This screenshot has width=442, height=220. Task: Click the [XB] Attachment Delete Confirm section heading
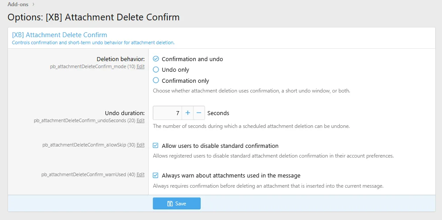click(x=59, y=35)
